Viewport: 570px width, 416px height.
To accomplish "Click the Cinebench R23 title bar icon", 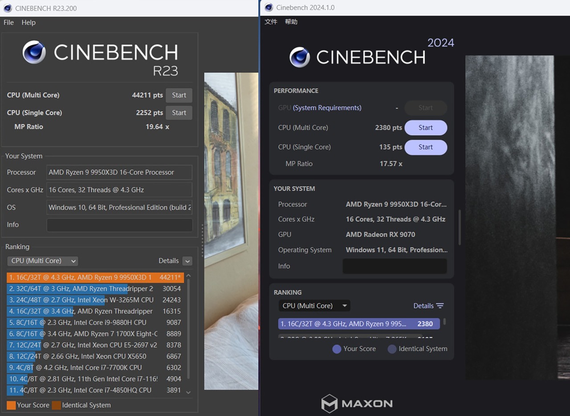I will pyautogui.click(x=7, y=8).
